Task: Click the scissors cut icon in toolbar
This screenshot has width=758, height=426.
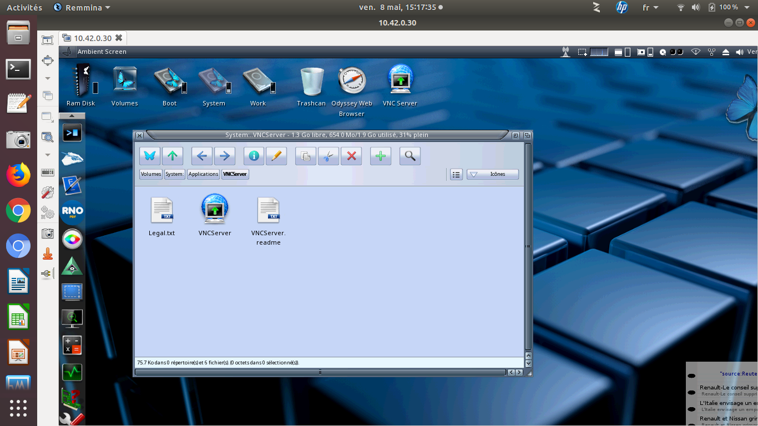Action: pyautogui.click(x=329, y=156)
